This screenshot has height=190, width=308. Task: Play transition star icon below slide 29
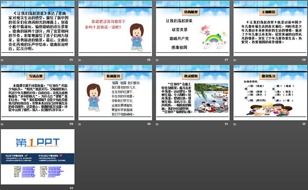[3, 124]
